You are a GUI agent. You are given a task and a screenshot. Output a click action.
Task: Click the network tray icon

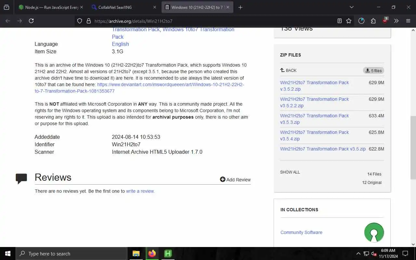pos(366,253)
